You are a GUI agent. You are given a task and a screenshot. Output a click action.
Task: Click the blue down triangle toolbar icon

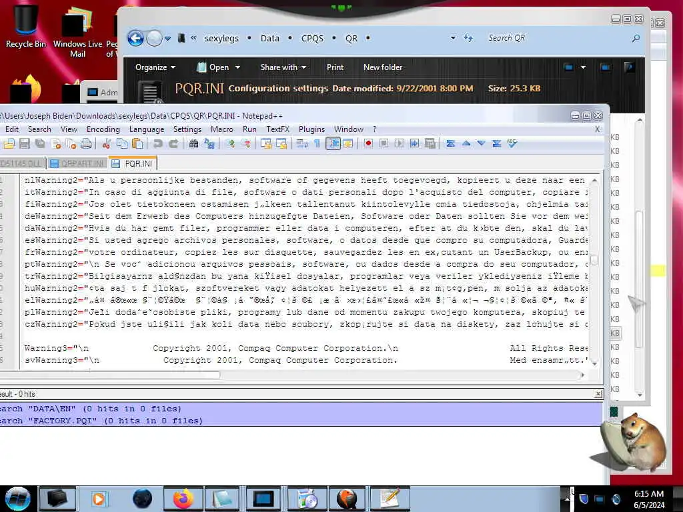[482, 143]
